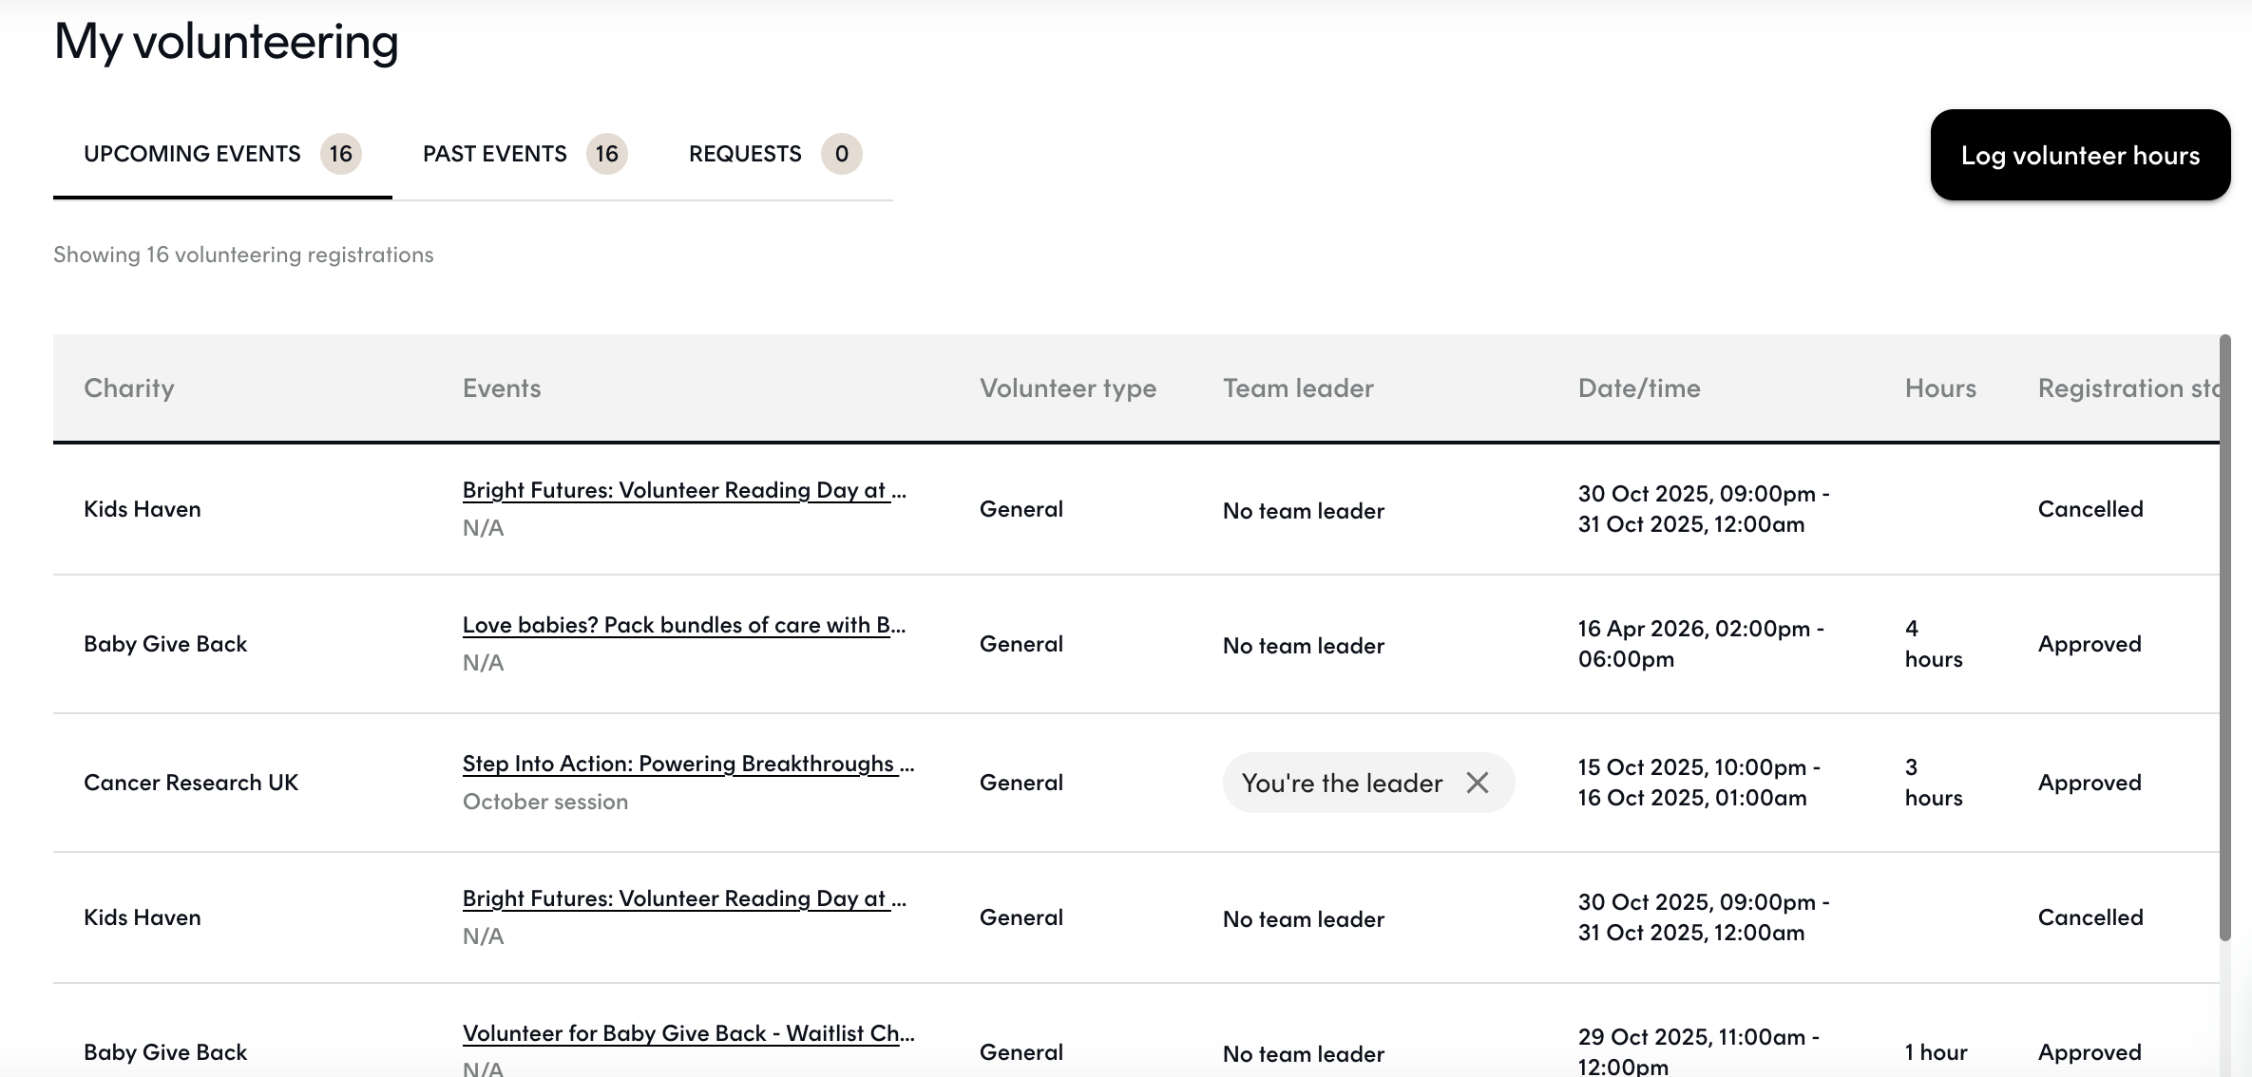Screen dimensions: 2252x1077
Task: Open the Requests tab
Action: 775,154
